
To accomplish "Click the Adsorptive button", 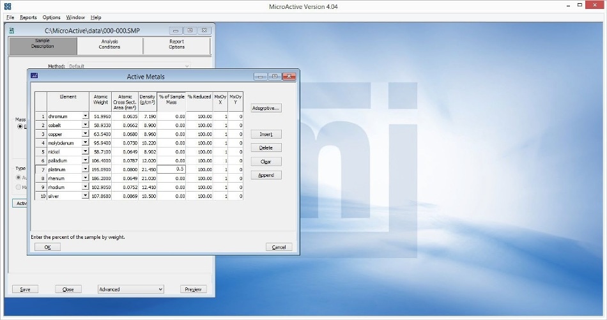I will [266, 108].
